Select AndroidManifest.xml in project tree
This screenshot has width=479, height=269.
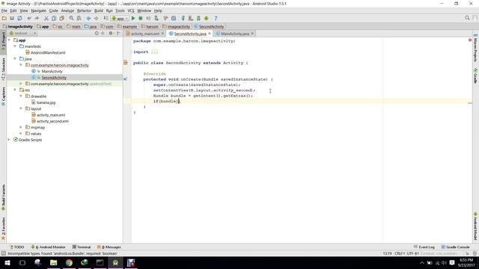pyautogui.click(x=48, y=53)
